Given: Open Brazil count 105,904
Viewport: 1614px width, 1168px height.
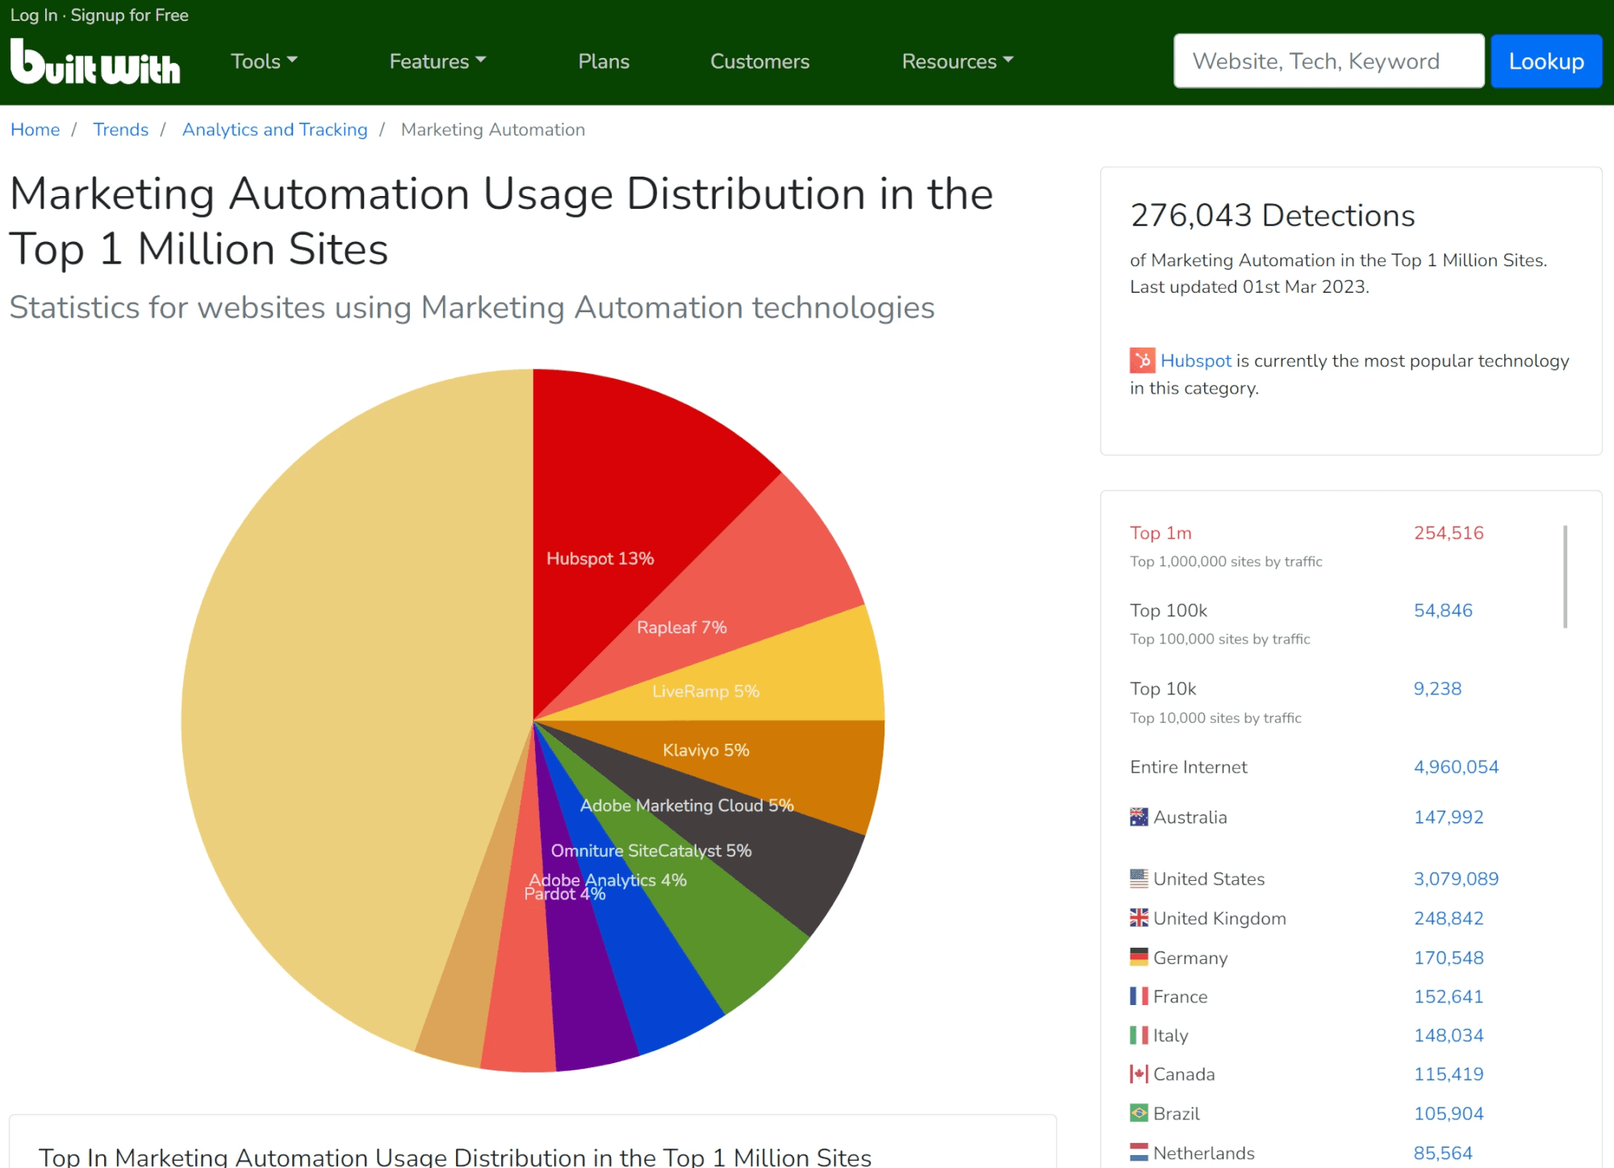Looking at the screenshot, I should tap(1449, 1113).
